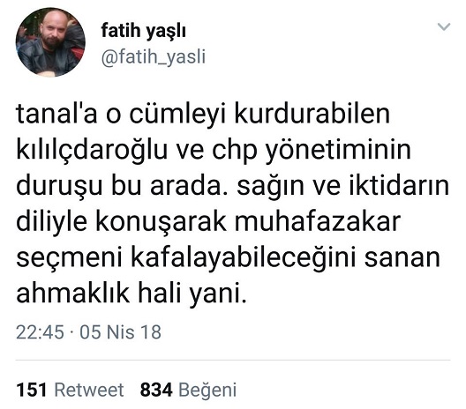Select the 05 Nis 18 date
Image resolution: width=466 pixels, height=409 pixels.
[x=120, y=331]
